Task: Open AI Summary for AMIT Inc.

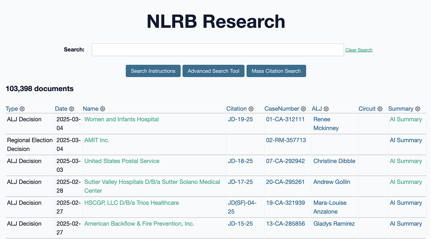Action: point(406,140)
